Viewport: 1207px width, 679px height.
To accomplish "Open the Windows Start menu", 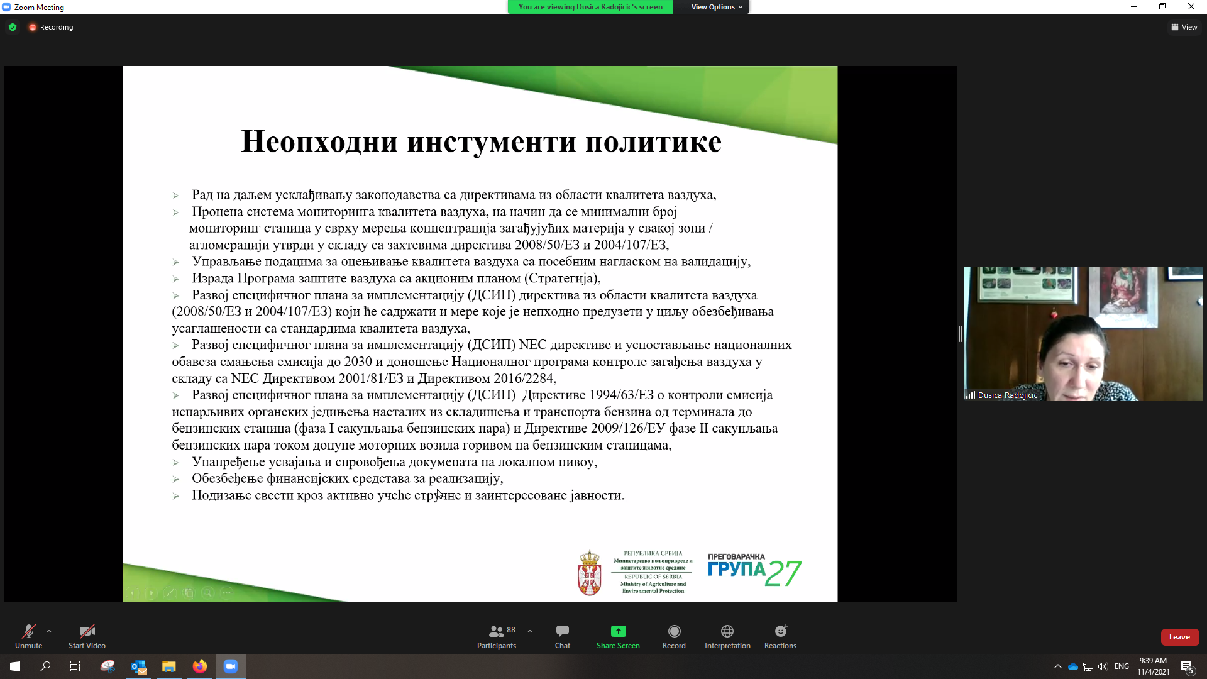I will (x=15, y=666).
